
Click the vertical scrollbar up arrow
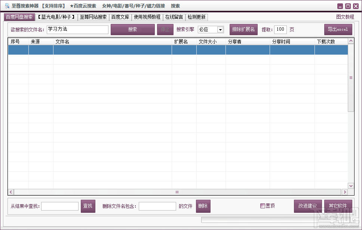[x=351, y=41]
